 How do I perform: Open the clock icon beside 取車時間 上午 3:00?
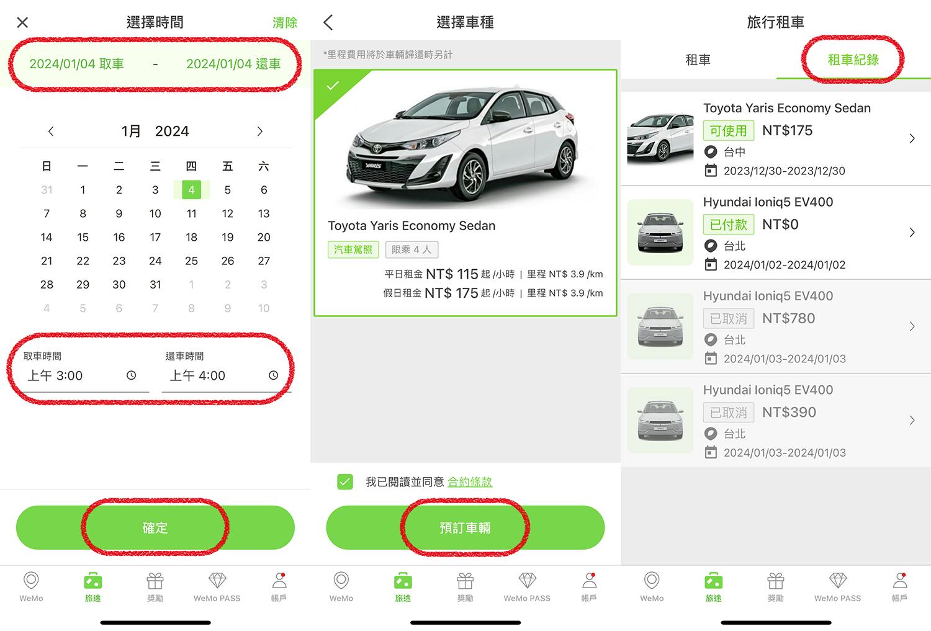[131, 375]
